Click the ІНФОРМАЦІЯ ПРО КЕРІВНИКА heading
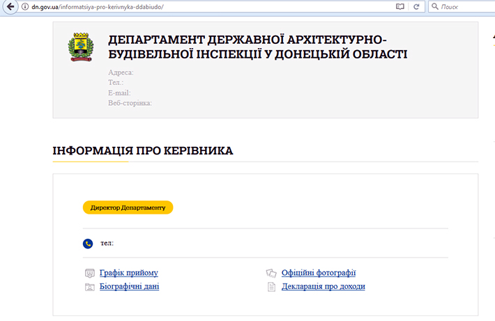Image resolution: width=495 pixels, height=321 pixels. click(x=143, y=150)
